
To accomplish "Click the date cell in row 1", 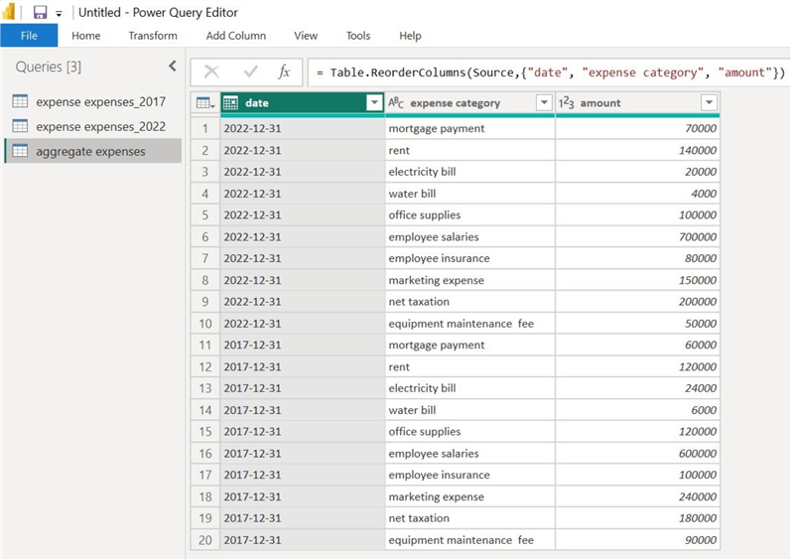I will [x=303, y=129].
